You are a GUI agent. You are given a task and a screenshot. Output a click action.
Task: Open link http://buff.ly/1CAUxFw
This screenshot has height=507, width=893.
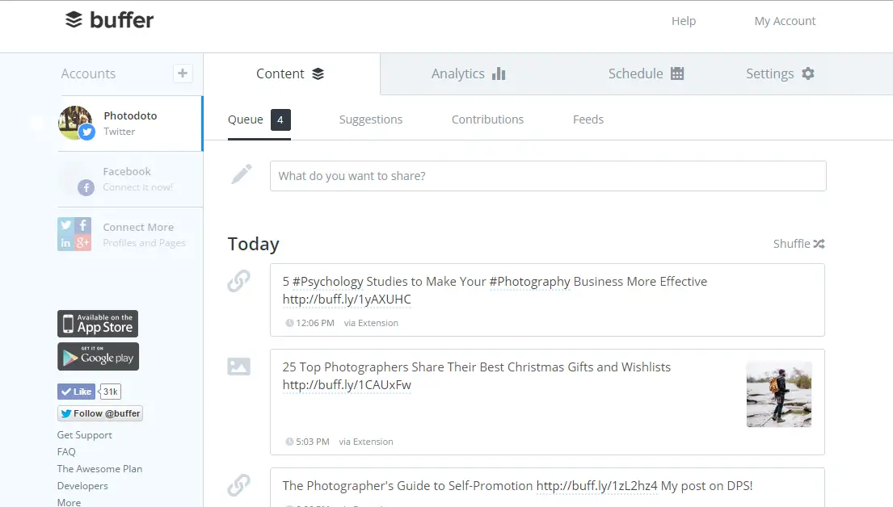pyautogui.click(x=347, y=384)
